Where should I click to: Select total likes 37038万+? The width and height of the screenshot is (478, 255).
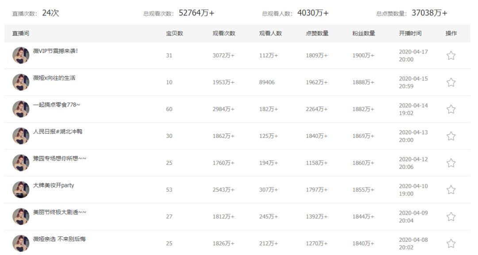429,13
